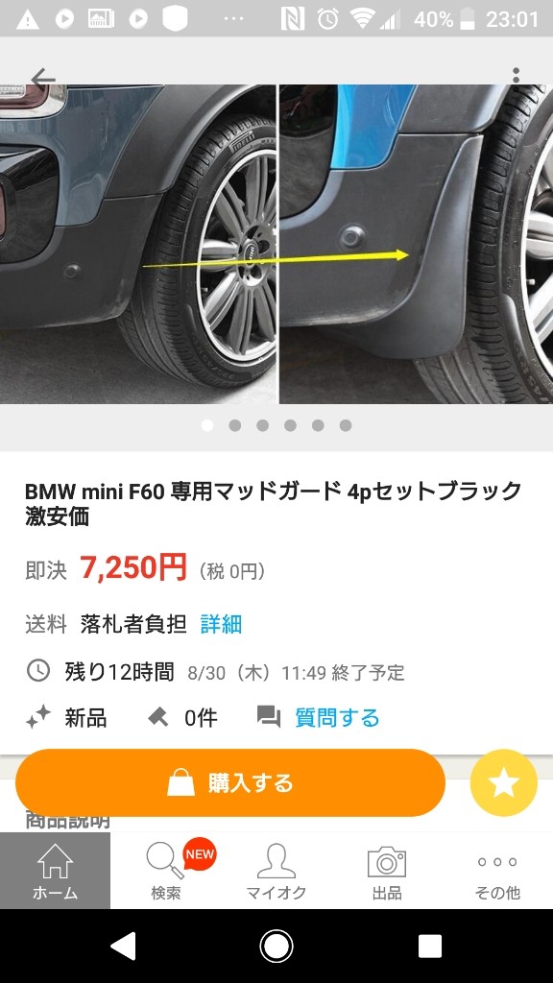Screen dimensions: 553x983
Task: Open the 出品 camera tab
Action: [x=387, y=871]
